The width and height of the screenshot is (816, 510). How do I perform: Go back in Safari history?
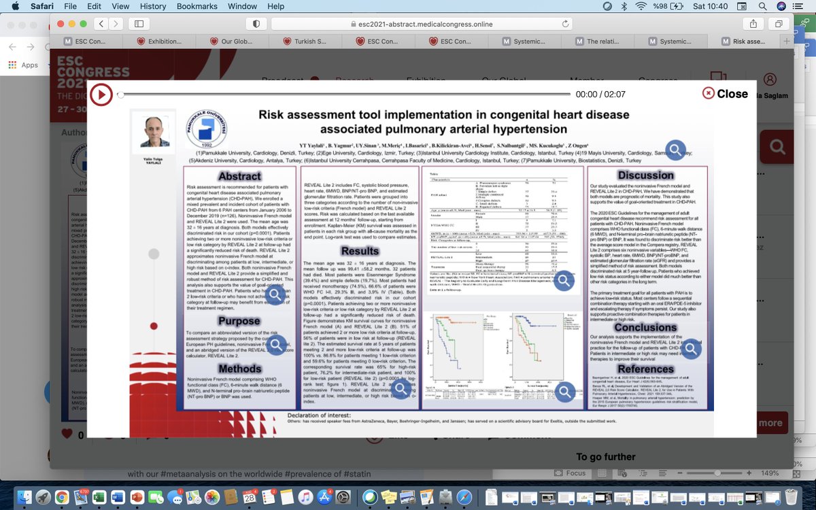(x=101, y=23)
